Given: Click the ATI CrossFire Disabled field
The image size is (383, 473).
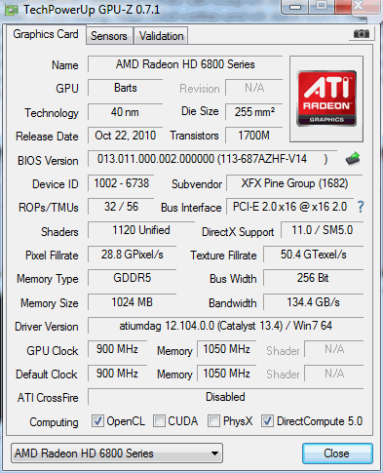Looking at the screenshot, I should [225, 397].
